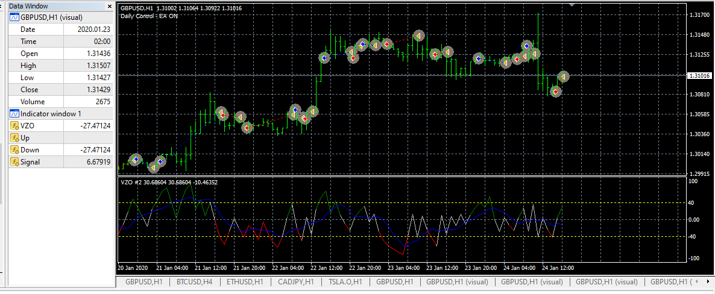Click the Close price row in Data Window

click(x=61, y=90)
